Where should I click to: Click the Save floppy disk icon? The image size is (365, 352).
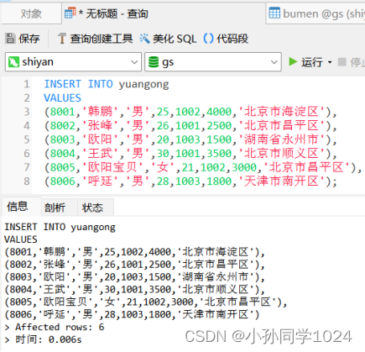point(10,39)
